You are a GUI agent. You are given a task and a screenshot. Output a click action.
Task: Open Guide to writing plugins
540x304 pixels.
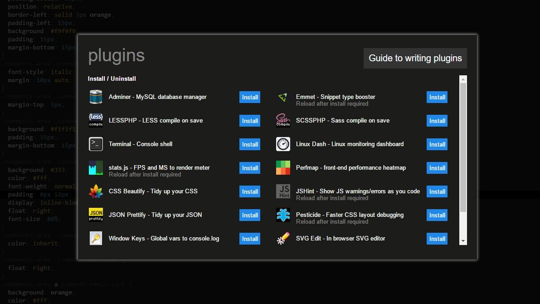415,58
